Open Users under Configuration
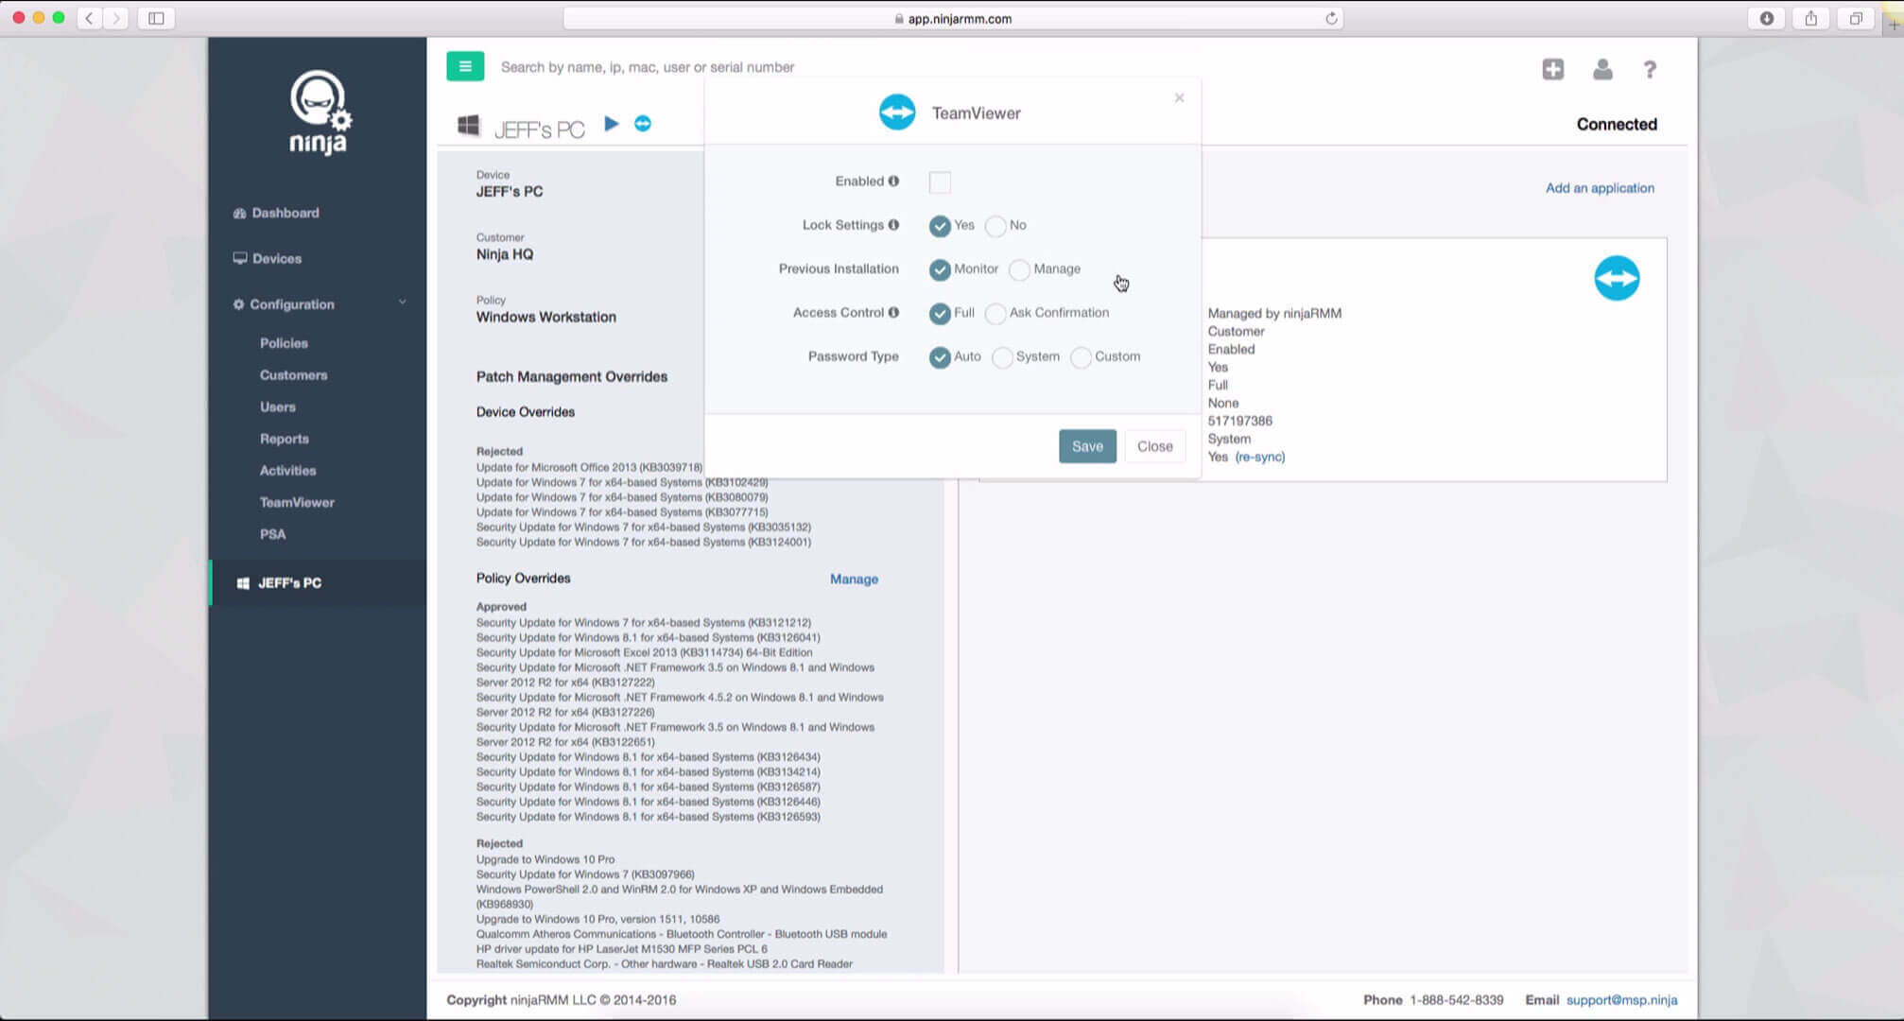The image size is (1904, 1021). pos(278,407)
